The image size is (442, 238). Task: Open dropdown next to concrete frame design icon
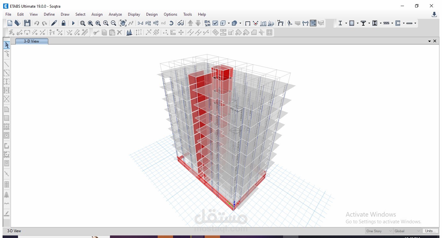coord(358,23)
